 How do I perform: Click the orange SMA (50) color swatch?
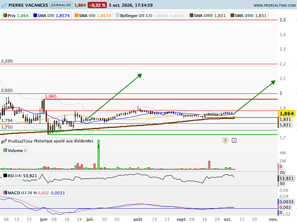(76, 15)
